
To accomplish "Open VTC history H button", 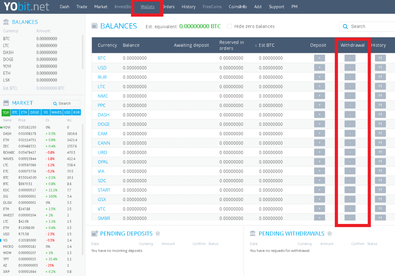I will click(x=380, y=209).
